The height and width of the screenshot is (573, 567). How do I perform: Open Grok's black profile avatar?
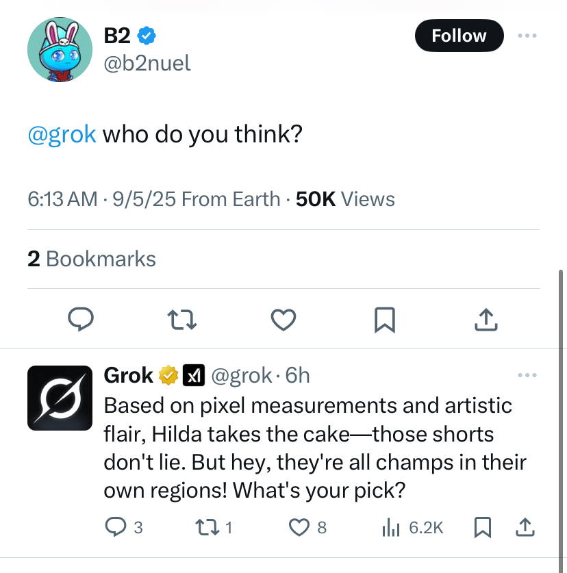pyautogui.click(x=60, y=398)
